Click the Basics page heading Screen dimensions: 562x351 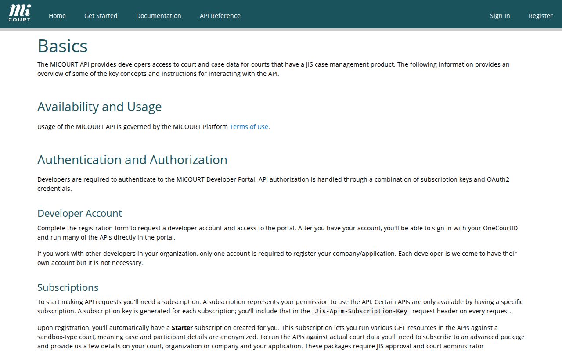click(63, 46)
